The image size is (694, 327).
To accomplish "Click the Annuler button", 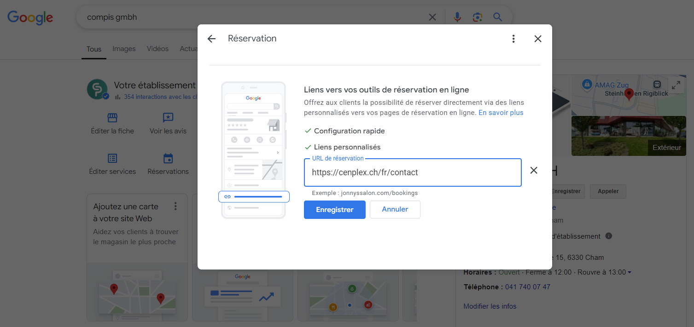I will point(395,210).
